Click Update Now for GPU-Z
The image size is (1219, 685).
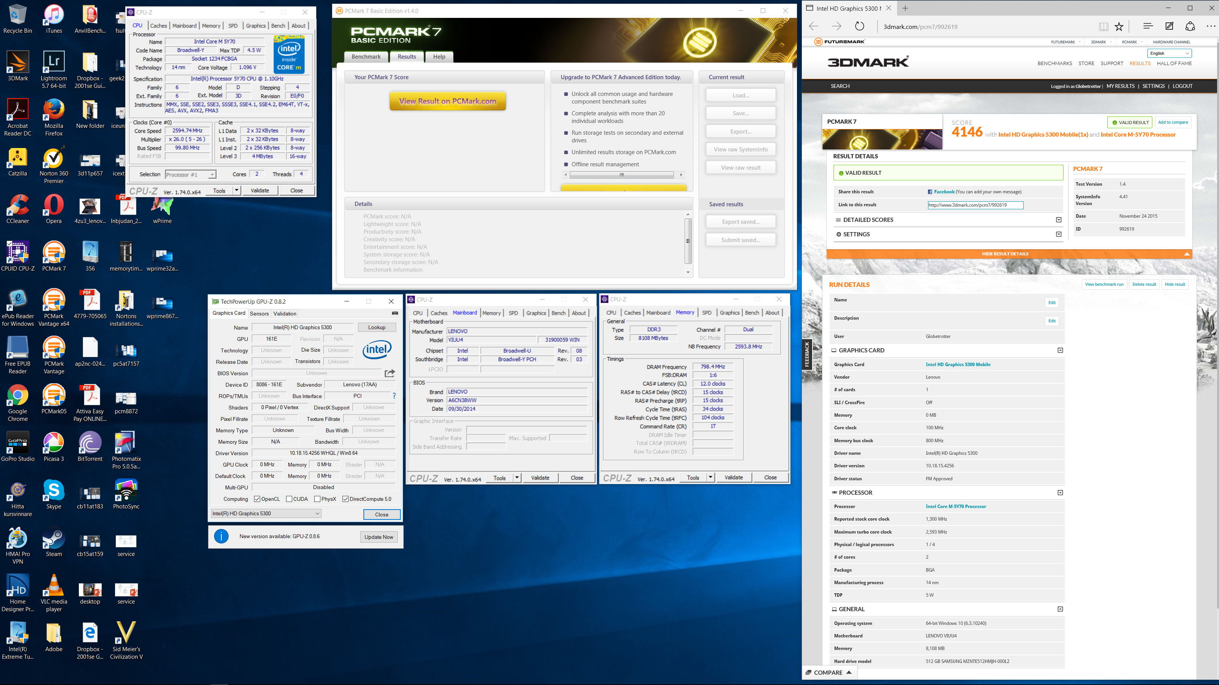pos(379,537)
